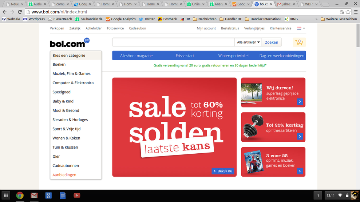Click translate icon in address bar
The height and width of the screenshot is (202, 360).
pos(342,12)
